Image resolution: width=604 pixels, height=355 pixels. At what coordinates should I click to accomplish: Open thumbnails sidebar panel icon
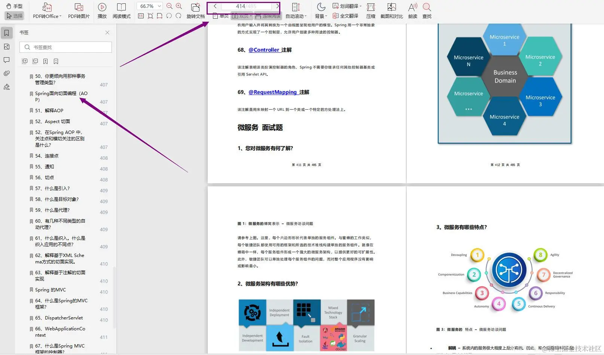click(x=7, y=46)
